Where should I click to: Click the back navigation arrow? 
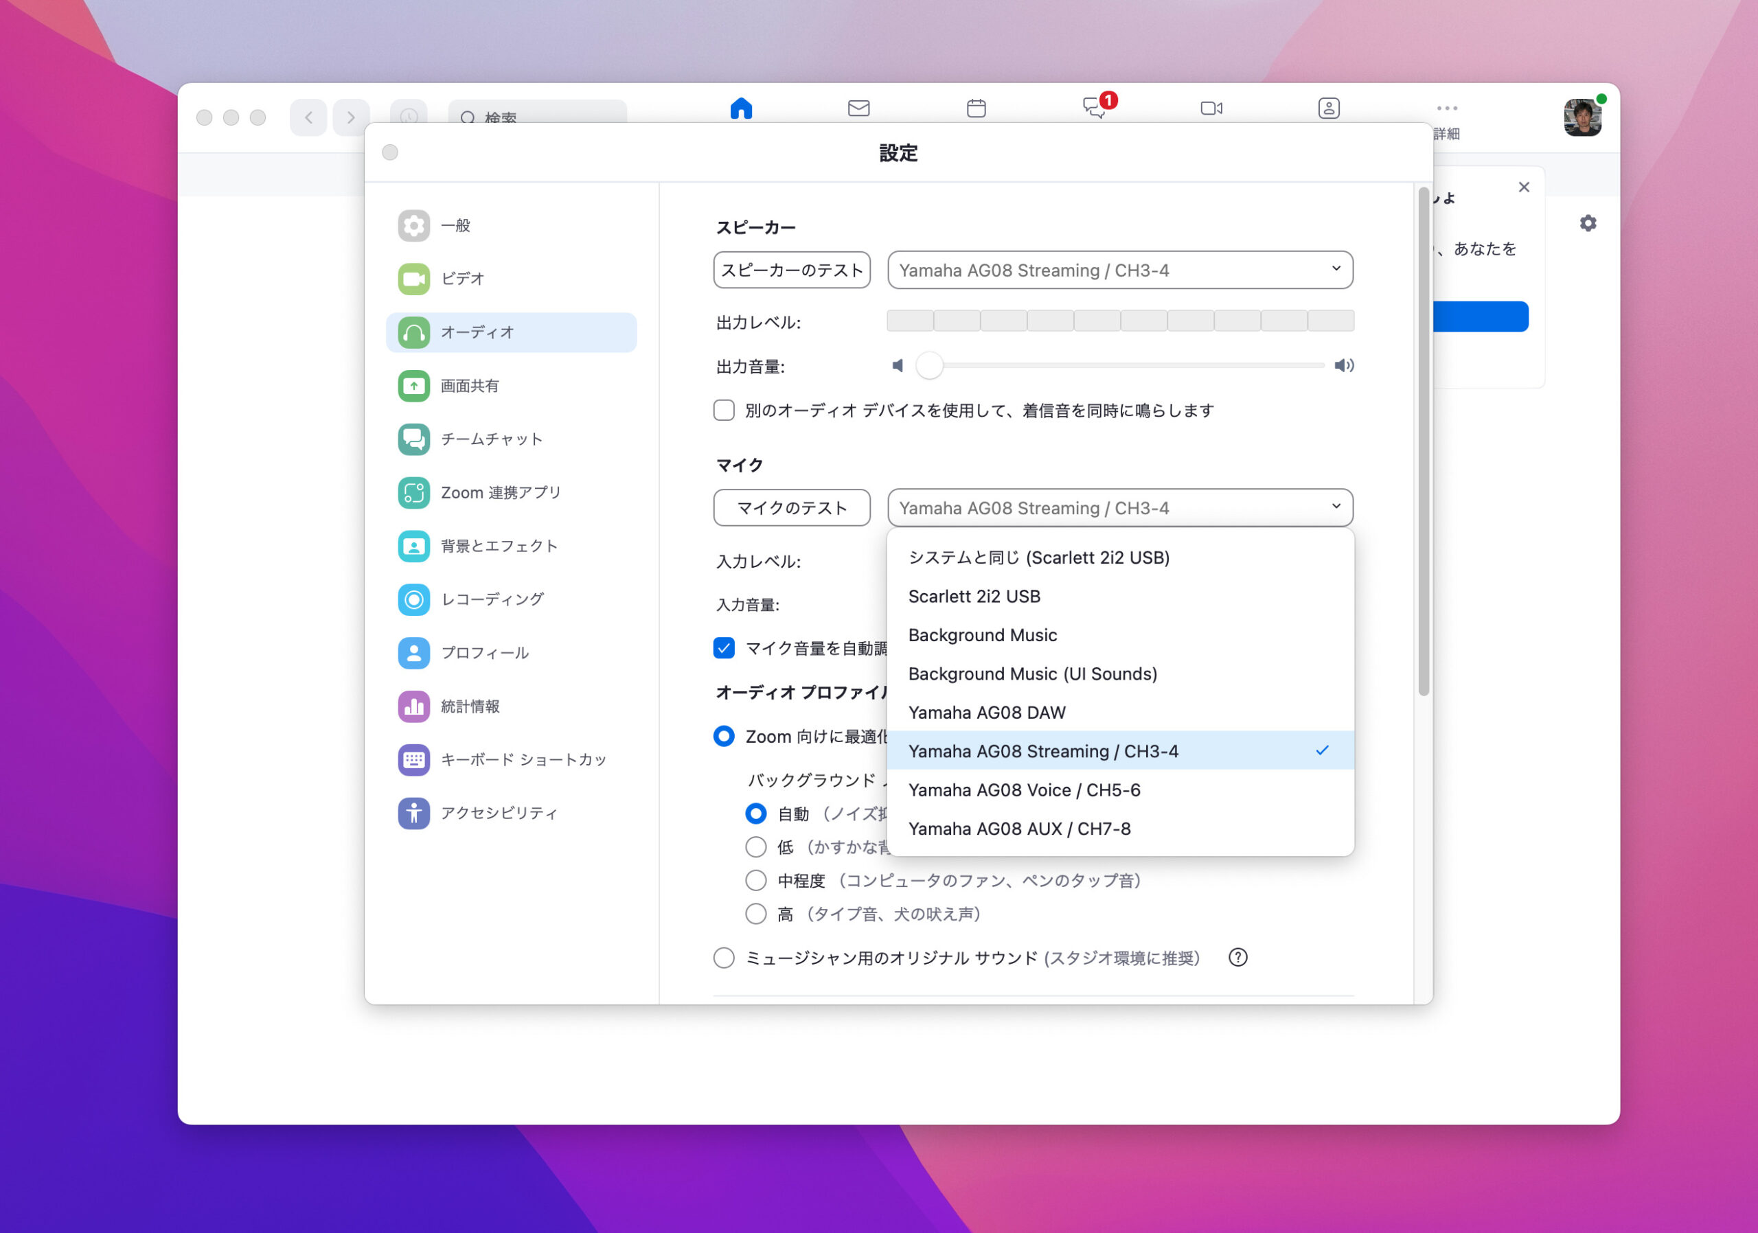coord(308,117)
